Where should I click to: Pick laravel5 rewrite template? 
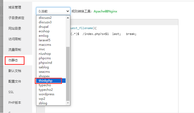point(45,40)
